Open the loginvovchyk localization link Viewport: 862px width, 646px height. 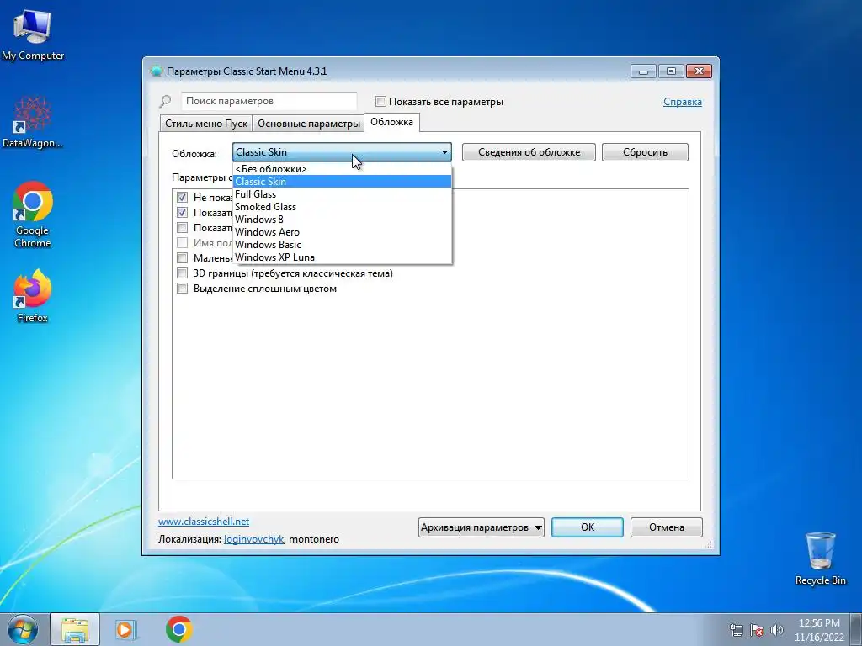tap(253, 539)
